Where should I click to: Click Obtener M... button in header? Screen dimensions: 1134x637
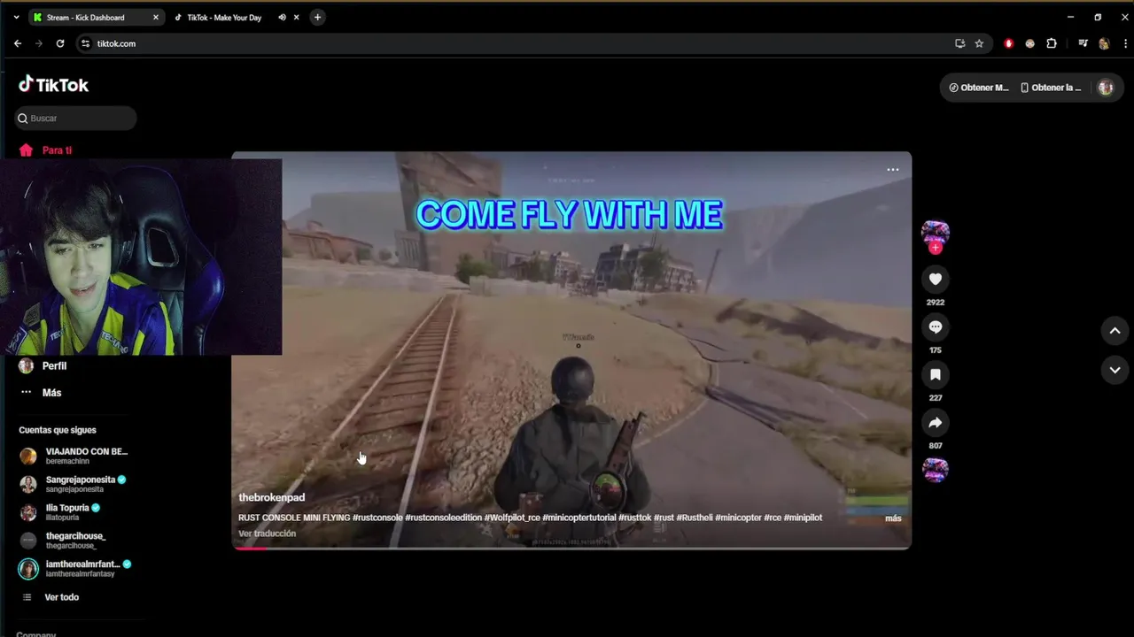(x=978, y=88)
